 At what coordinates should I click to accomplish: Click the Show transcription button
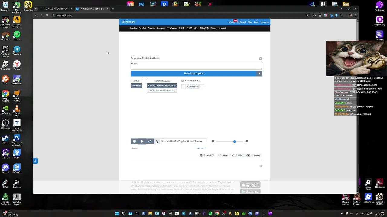point(193,74)
